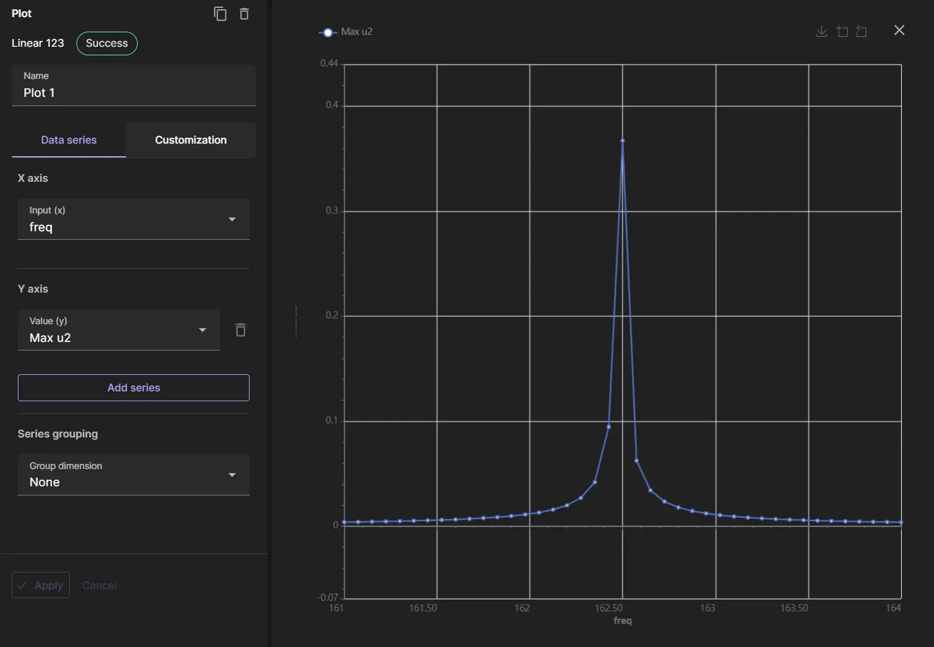The height and width of the screenshot is (647, 934).
Task: Duplicate the plot with the copy icon
Action: tap(220, 14)
